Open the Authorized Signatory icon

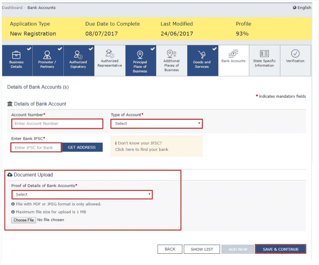pos(78,55)
